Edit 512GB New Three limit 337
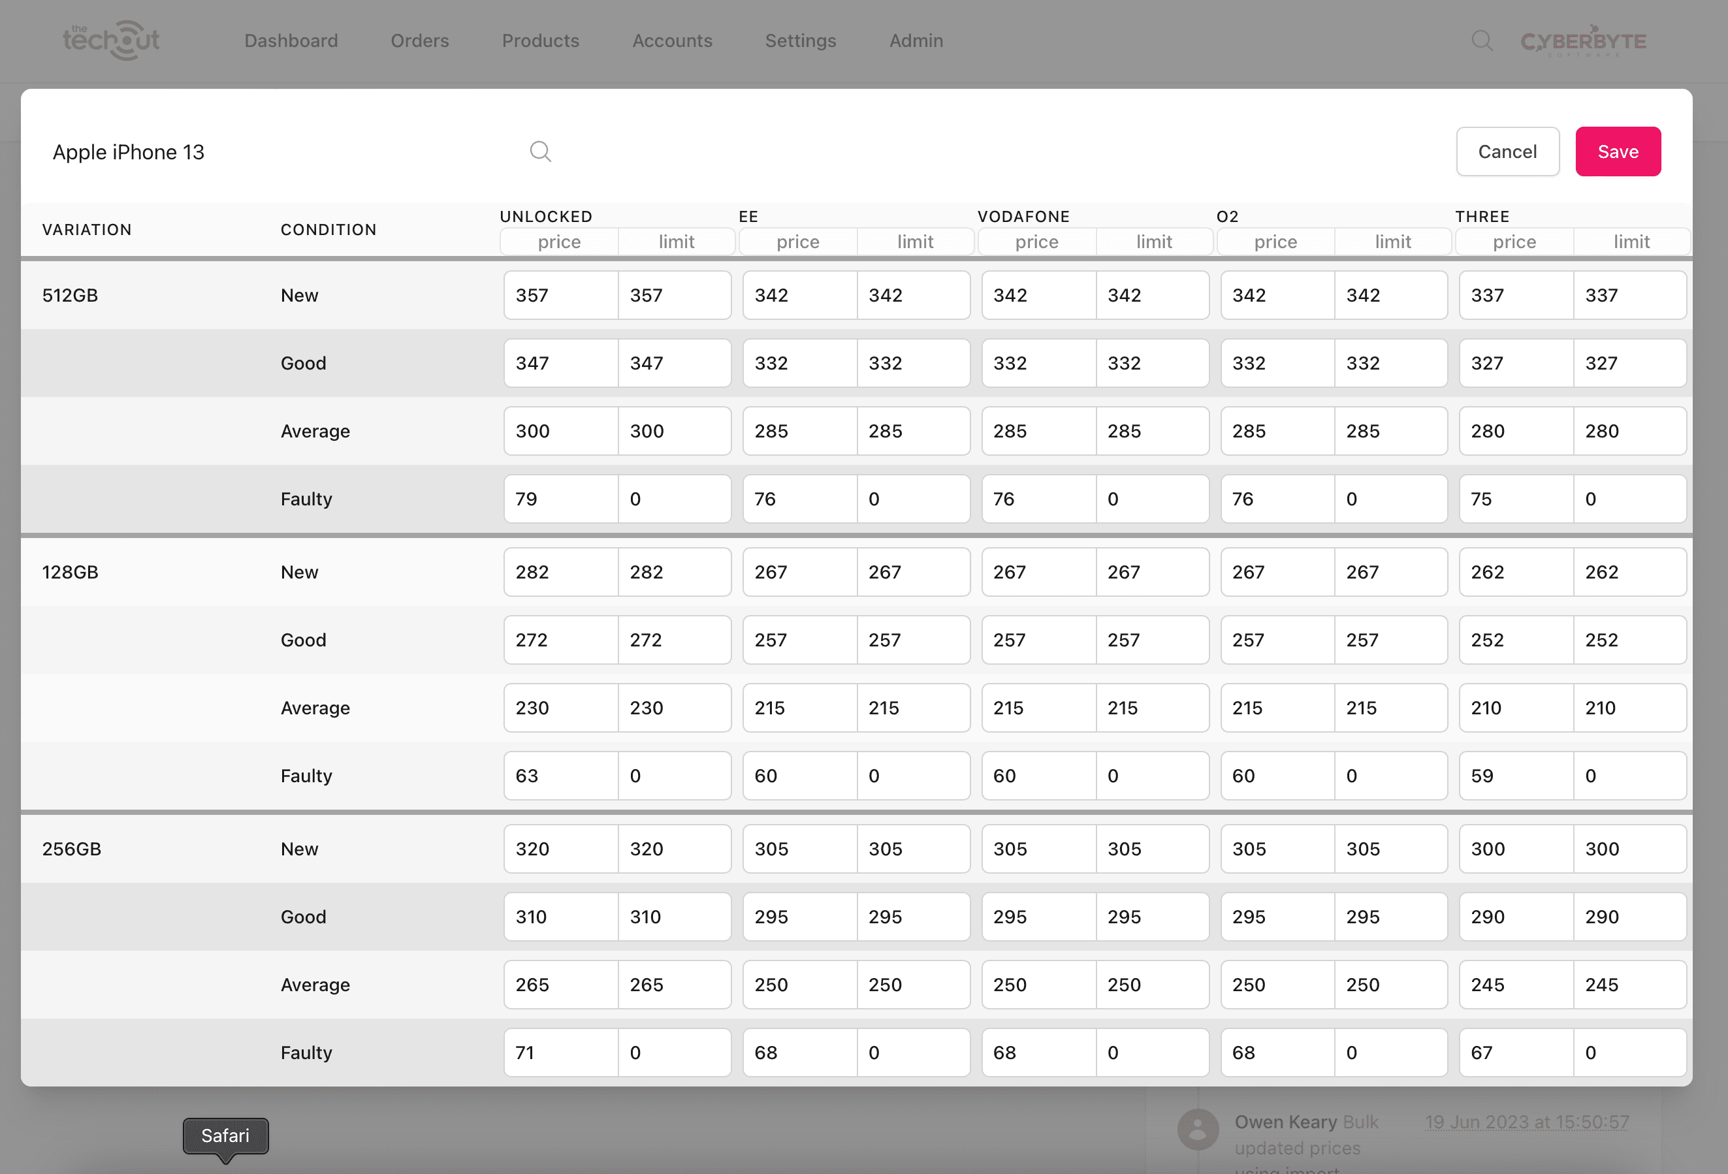The height and width of the screenshot is (1174, 1728). 1630,295
